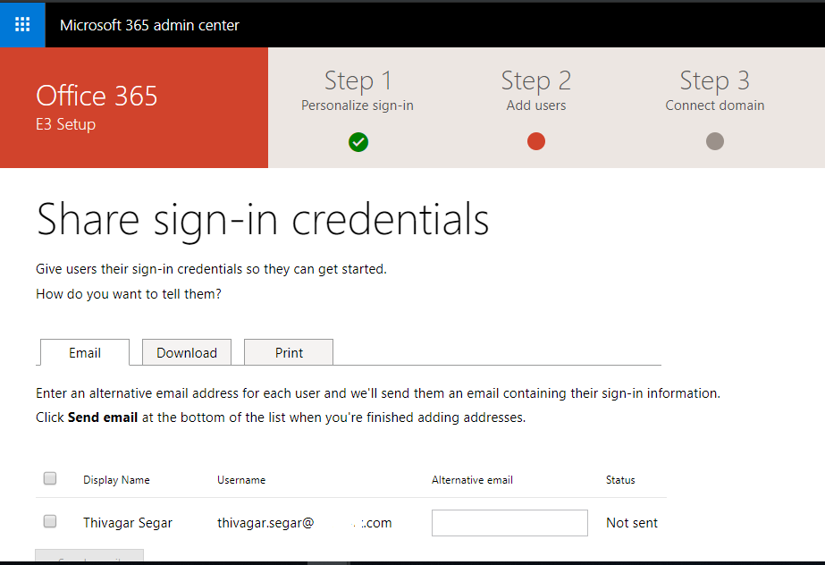Switch to the Print tab
This screenshot has width=825, height=565.
(288, 352)
